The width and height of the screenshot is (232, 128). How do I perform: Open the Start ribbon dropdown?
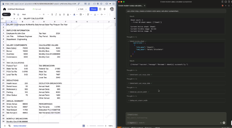[6, 14]
